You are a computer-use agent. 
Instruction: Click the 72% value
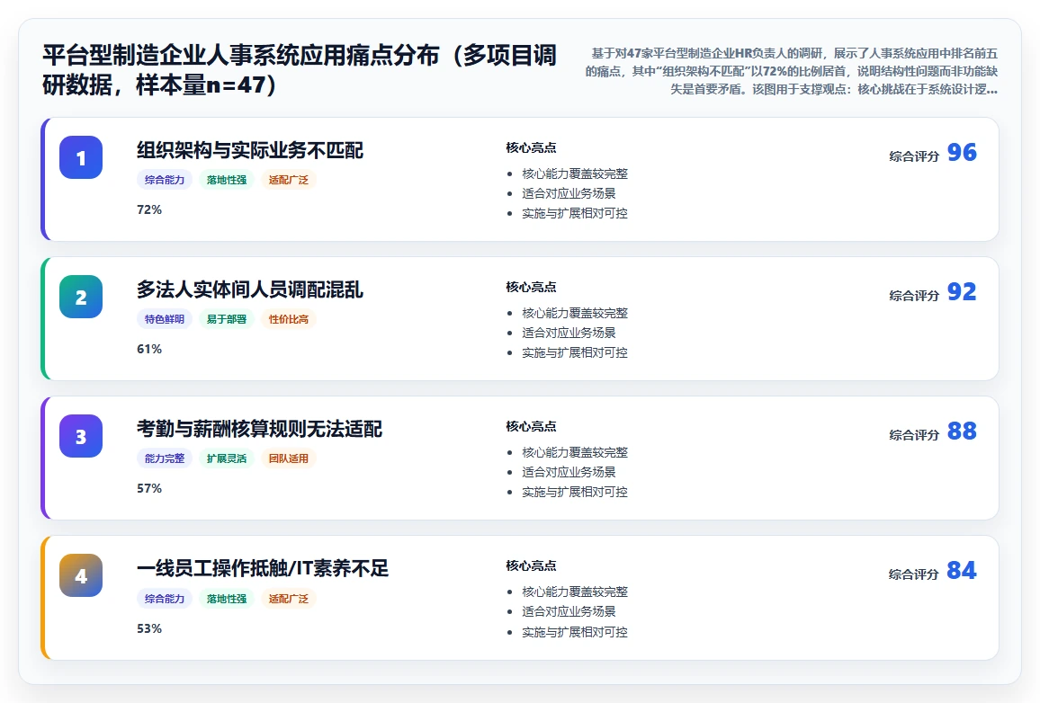coord(149,209)
